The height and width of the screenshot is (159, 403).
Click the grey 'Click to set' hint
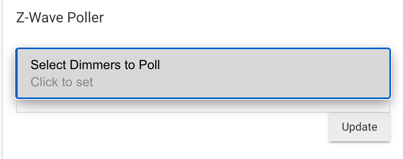(x=62, y=82)
